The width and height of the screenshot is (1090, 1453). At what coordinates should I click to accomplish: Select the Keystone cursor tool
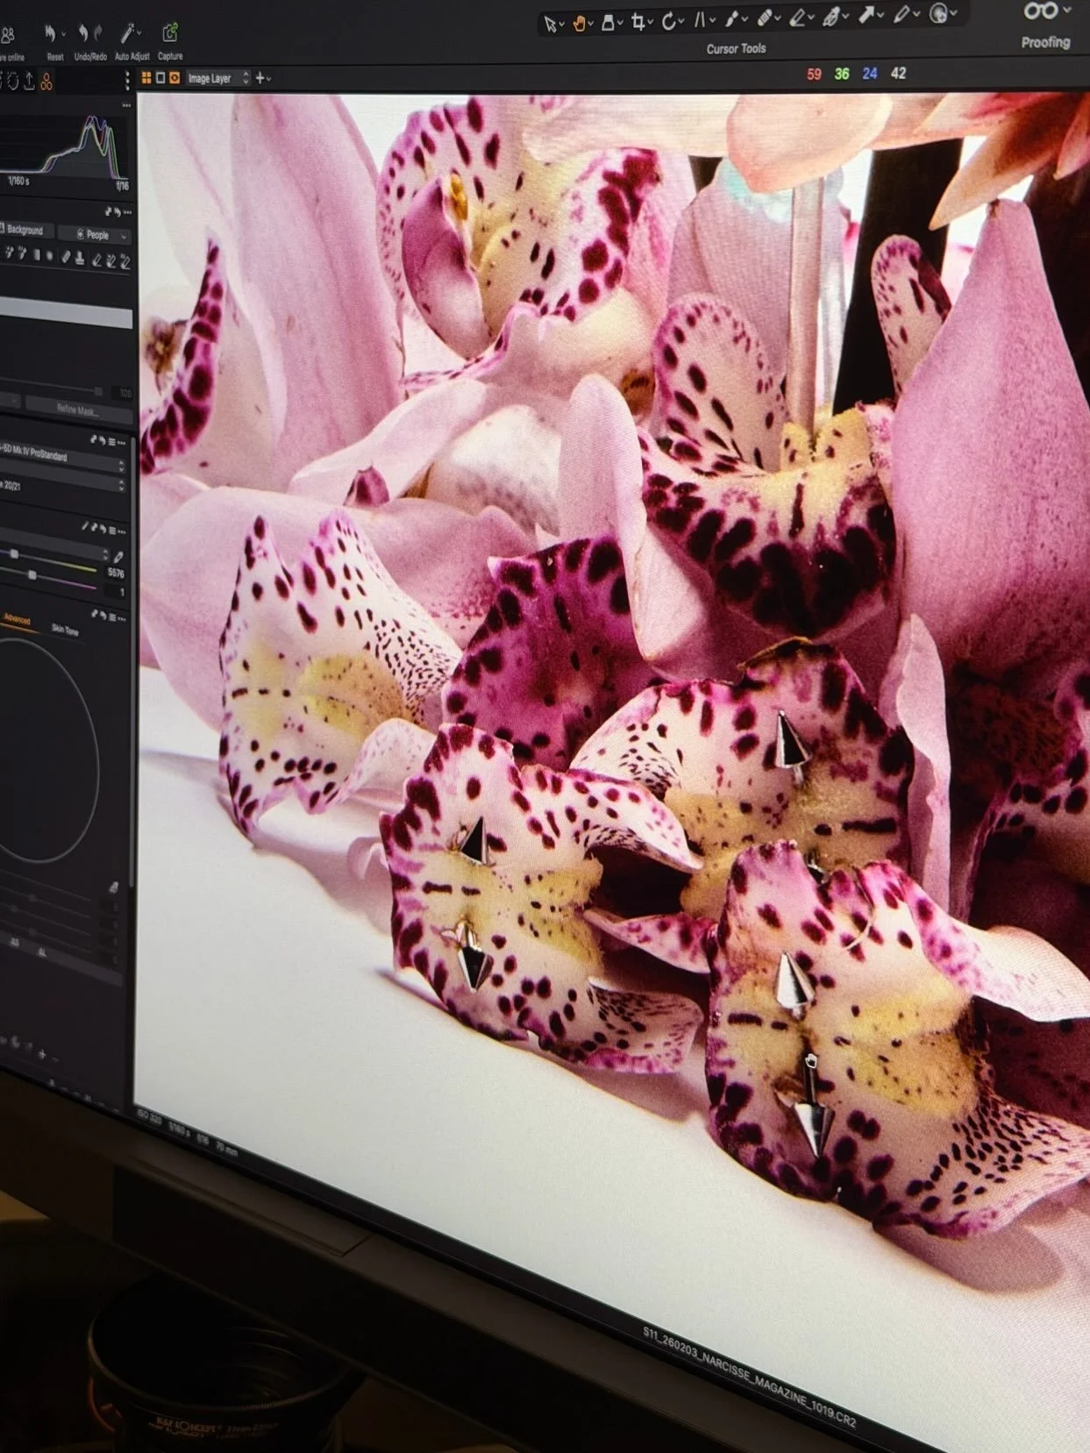[701, 20]
